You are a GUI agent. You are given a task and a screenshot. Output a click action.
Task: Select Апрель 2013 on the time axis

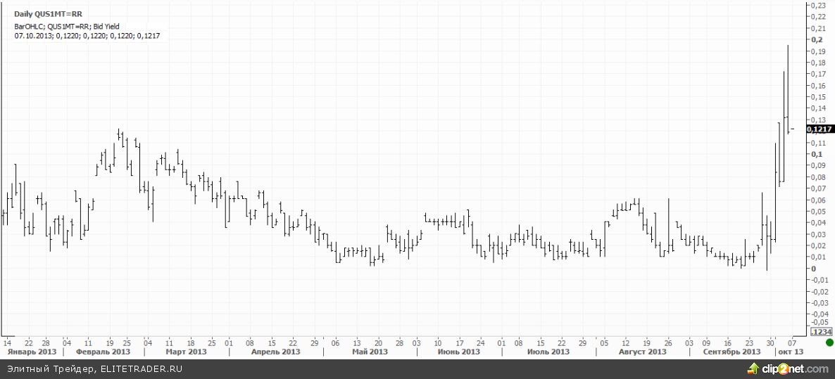click(276, 352)
